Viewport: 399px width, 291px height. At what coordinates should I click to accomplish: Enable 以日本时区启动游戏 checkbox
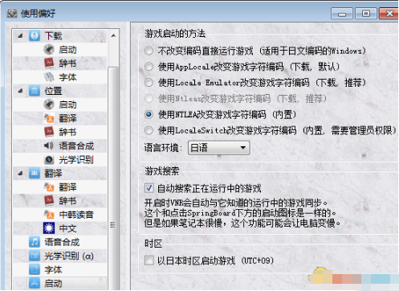149,260
